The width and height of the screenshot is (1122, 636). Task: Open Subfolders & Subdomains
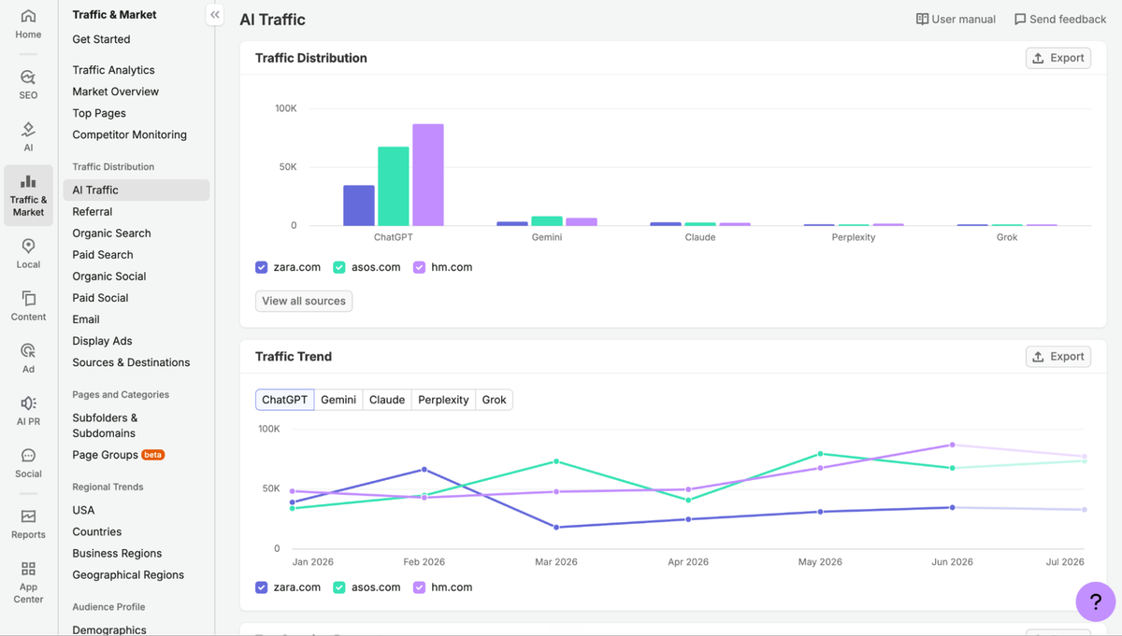point(105,426)
